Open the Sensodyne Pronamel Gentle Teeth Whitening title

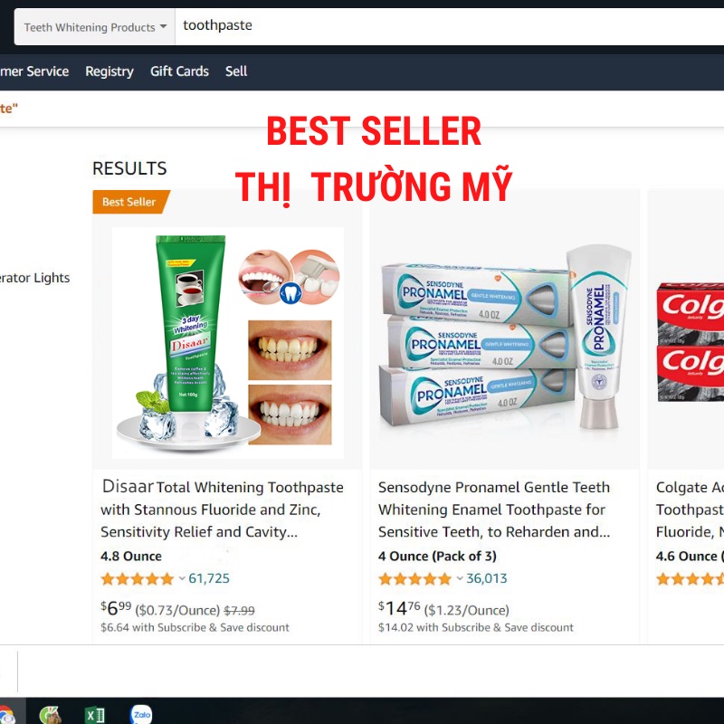point(494,510)
